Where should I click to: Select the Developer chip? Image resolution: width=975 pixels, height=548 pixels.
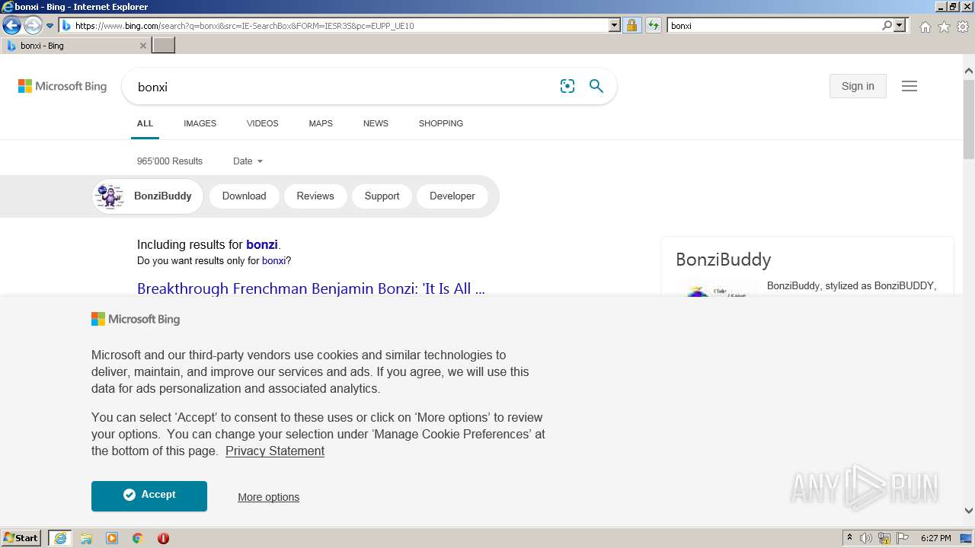click(452, 196)
